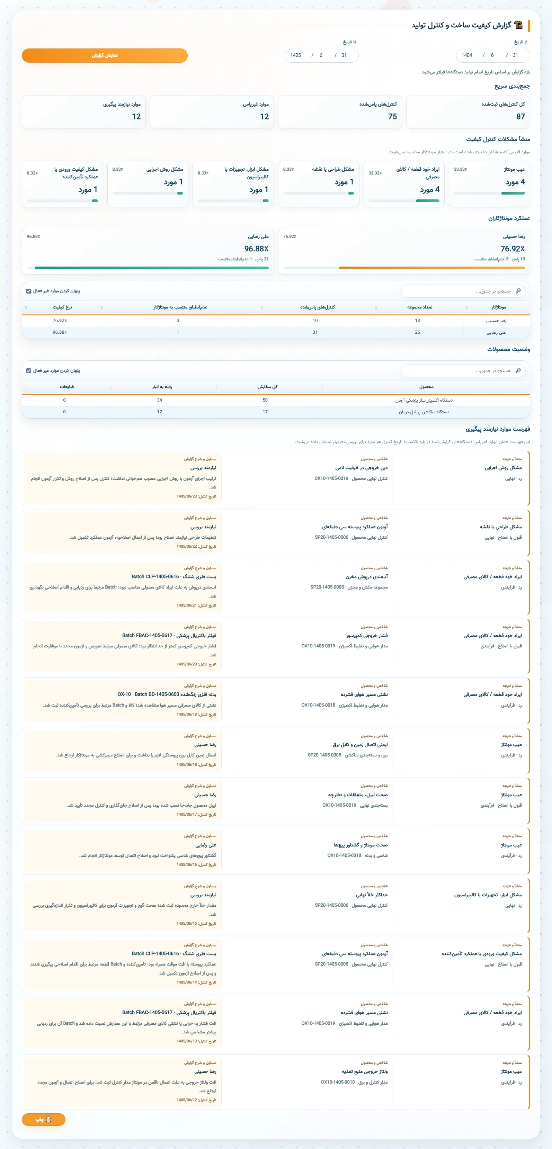The image size is (552, 1149).
Task: Click دبی خروجی در ظرفیت نامی indicator
Action: (x=362, y=468)
